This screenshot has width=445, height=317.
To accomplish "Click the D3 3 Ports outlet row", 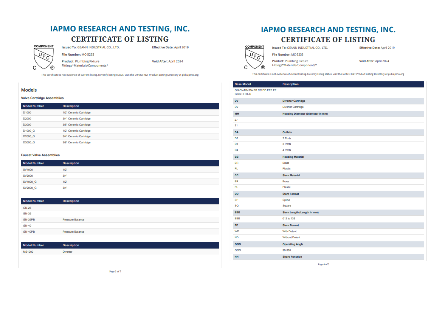I will tap(328, 144).
